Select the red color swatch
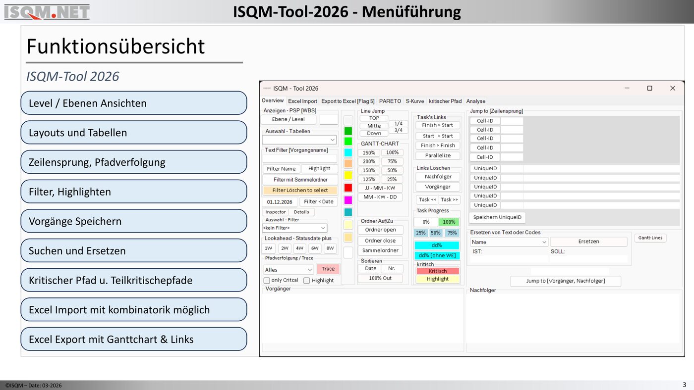The width and height of the screenshot is (694, 390). 348,188
